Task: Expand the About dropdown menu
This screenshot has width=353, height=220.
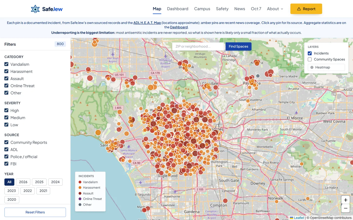Action: point(275,9)
